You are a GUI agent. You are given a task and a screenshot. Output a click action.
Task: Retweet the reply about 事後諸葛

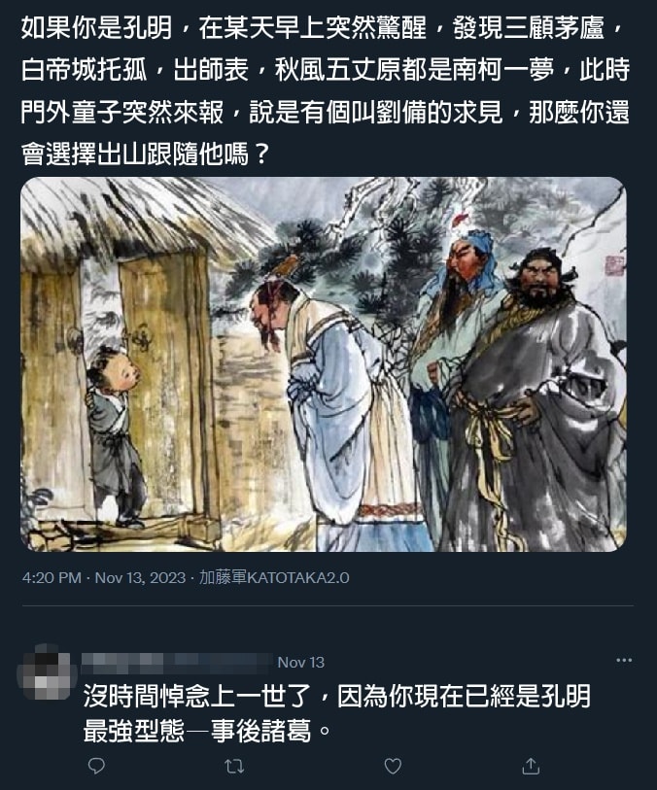click(x=234, y=767)
